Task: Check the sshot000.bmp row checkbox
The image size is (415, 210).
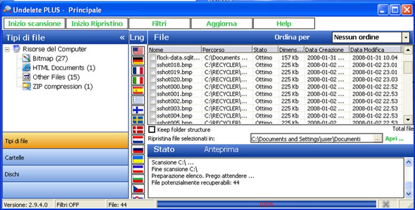Action: (153, 87)
